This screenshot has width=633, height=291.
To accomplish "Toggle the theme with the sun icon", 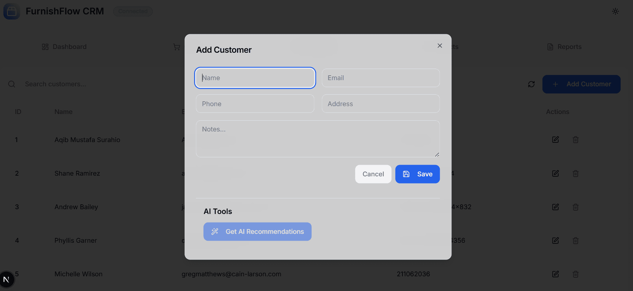I will pyautogui.click(x=615, y=11).
